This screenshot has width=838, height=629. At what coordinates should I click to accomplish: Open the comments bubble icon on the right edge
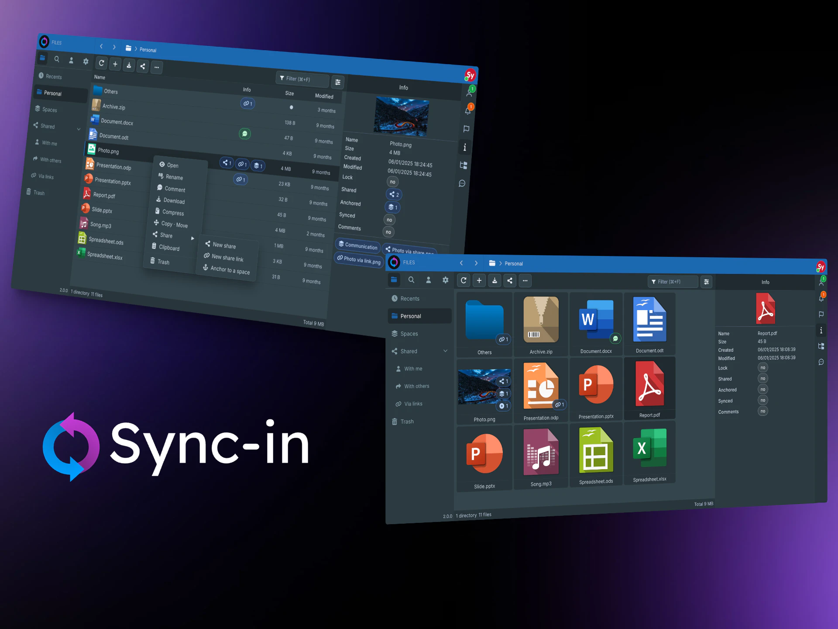pos(821,362)
